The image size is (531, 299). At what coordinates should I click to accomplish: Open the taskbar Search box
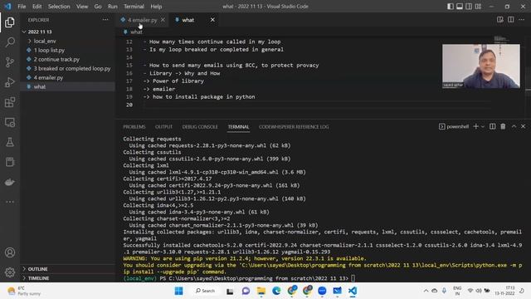(205, 291)
